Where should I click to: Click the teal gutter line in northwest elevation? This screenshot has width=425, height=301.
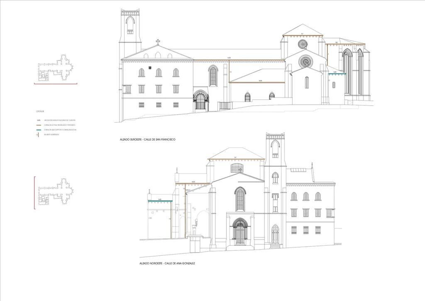[x=160, y=201]
